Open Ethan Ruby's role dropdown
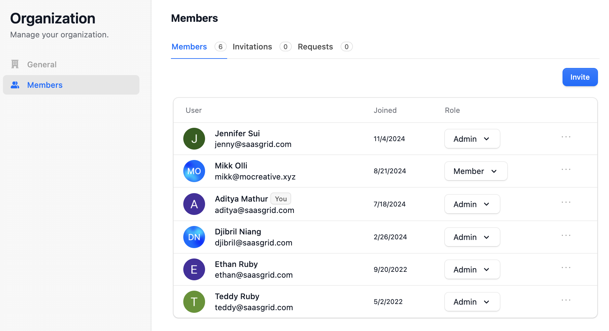This screenshot has height=331, width=609. click(472, 270)
